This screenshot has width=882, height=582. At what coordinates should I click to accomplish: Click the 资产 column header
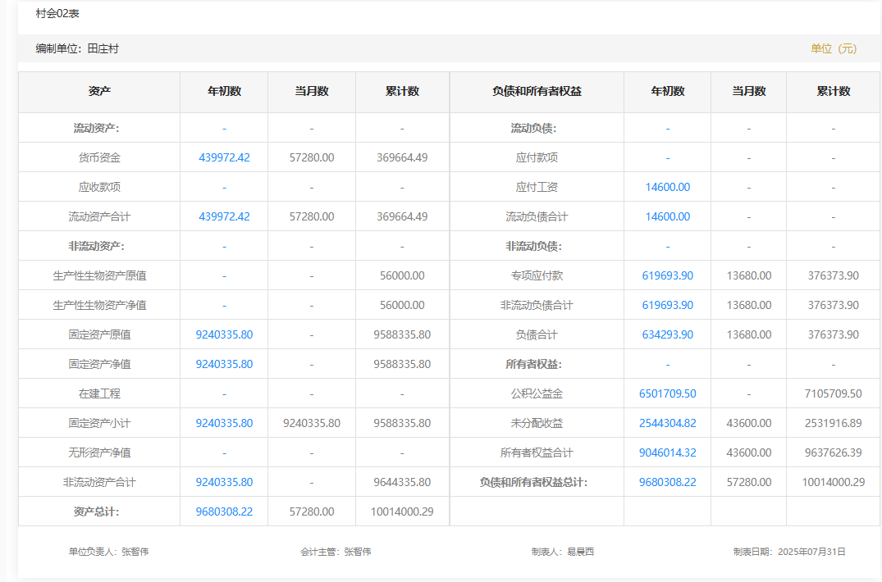pos(99,91)
